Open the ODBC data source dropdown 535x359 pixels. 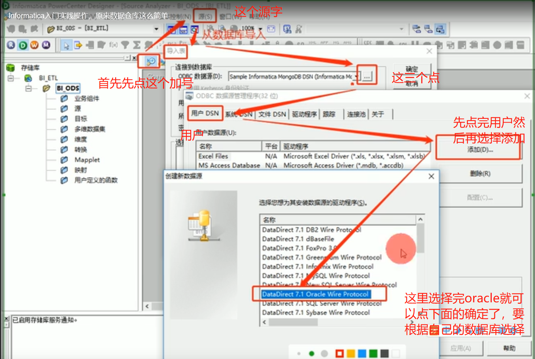coord(356,77)
